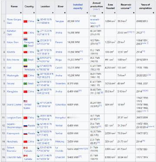156x162 pixels.
Task: Open map globe for Robert-Bourassa
Action: pyautogui.click(x=38, y=148)
